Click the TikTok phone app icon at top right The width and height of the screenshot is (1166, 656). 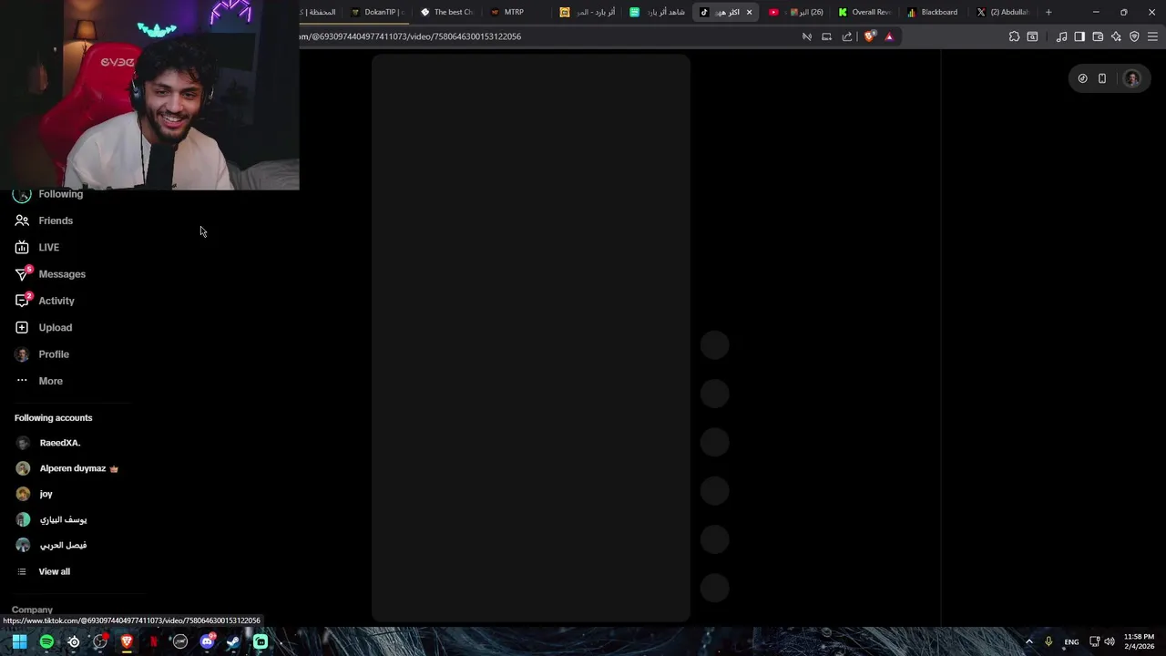[1102, 78]
